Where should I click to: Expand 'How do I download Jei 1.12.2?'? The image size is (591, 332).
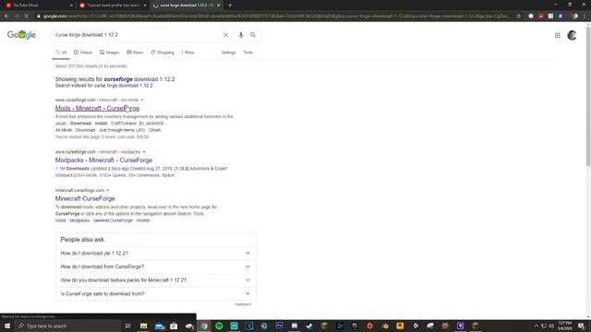coord(155,253)
